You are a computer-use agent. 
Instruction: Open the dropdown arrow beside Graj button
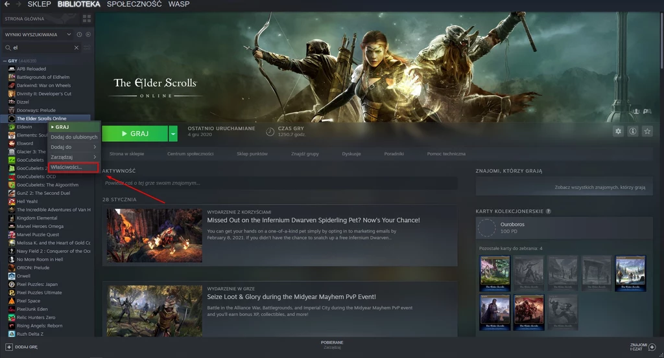point(172,133)
